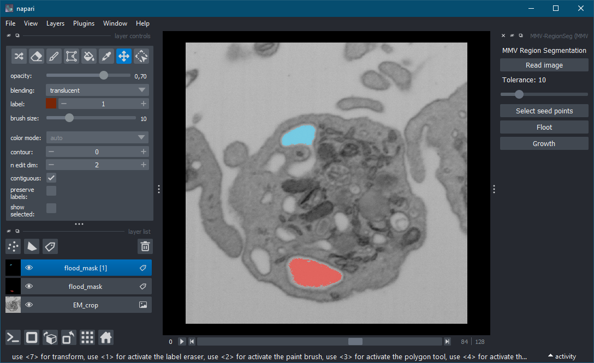Click the opacity slider handle
The width and height of the screenshot is (594, 363).
point(104,75)
